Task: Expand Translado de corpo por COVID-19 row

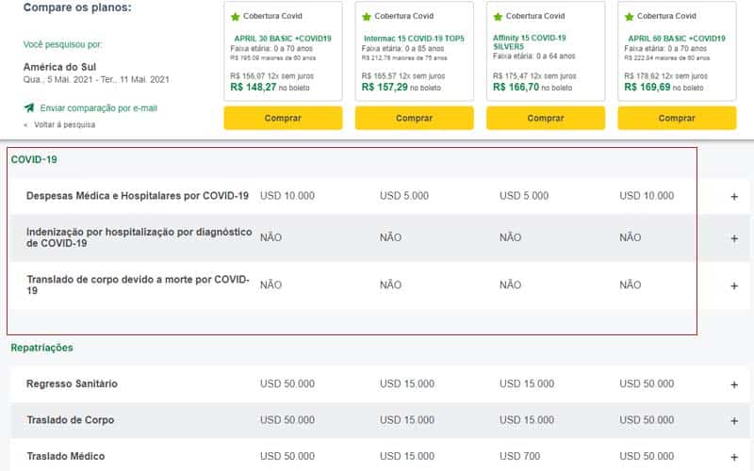Action: click(734, 285)
